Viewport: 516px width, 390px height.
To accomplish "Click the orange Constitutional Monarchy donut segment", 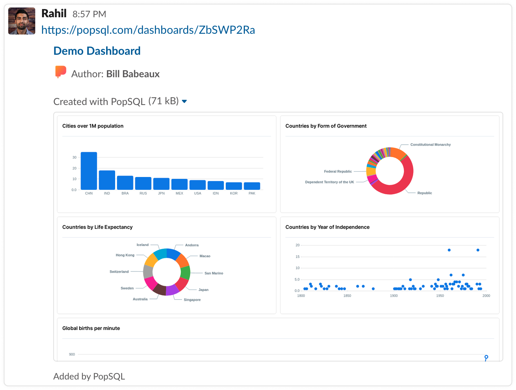I will pos(397,152).
